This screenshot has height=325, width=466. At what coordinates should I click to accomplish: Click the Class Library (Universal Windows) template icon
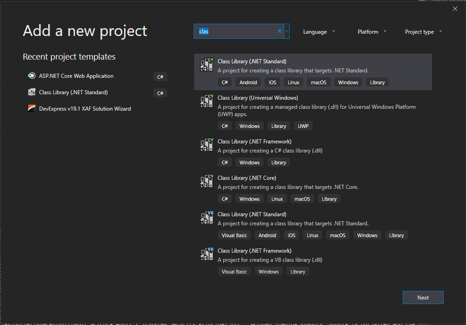coord(207,101)
